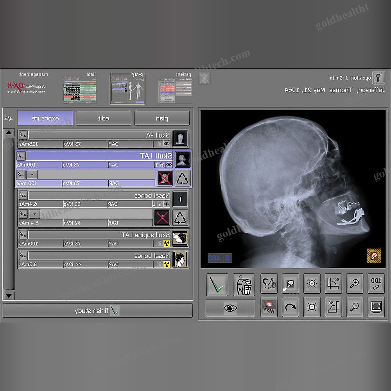Click the trash icon in the Nasal bones 6.4mAs row
The width and height of the screenshot is (391, 391).
tap(160, 204)
